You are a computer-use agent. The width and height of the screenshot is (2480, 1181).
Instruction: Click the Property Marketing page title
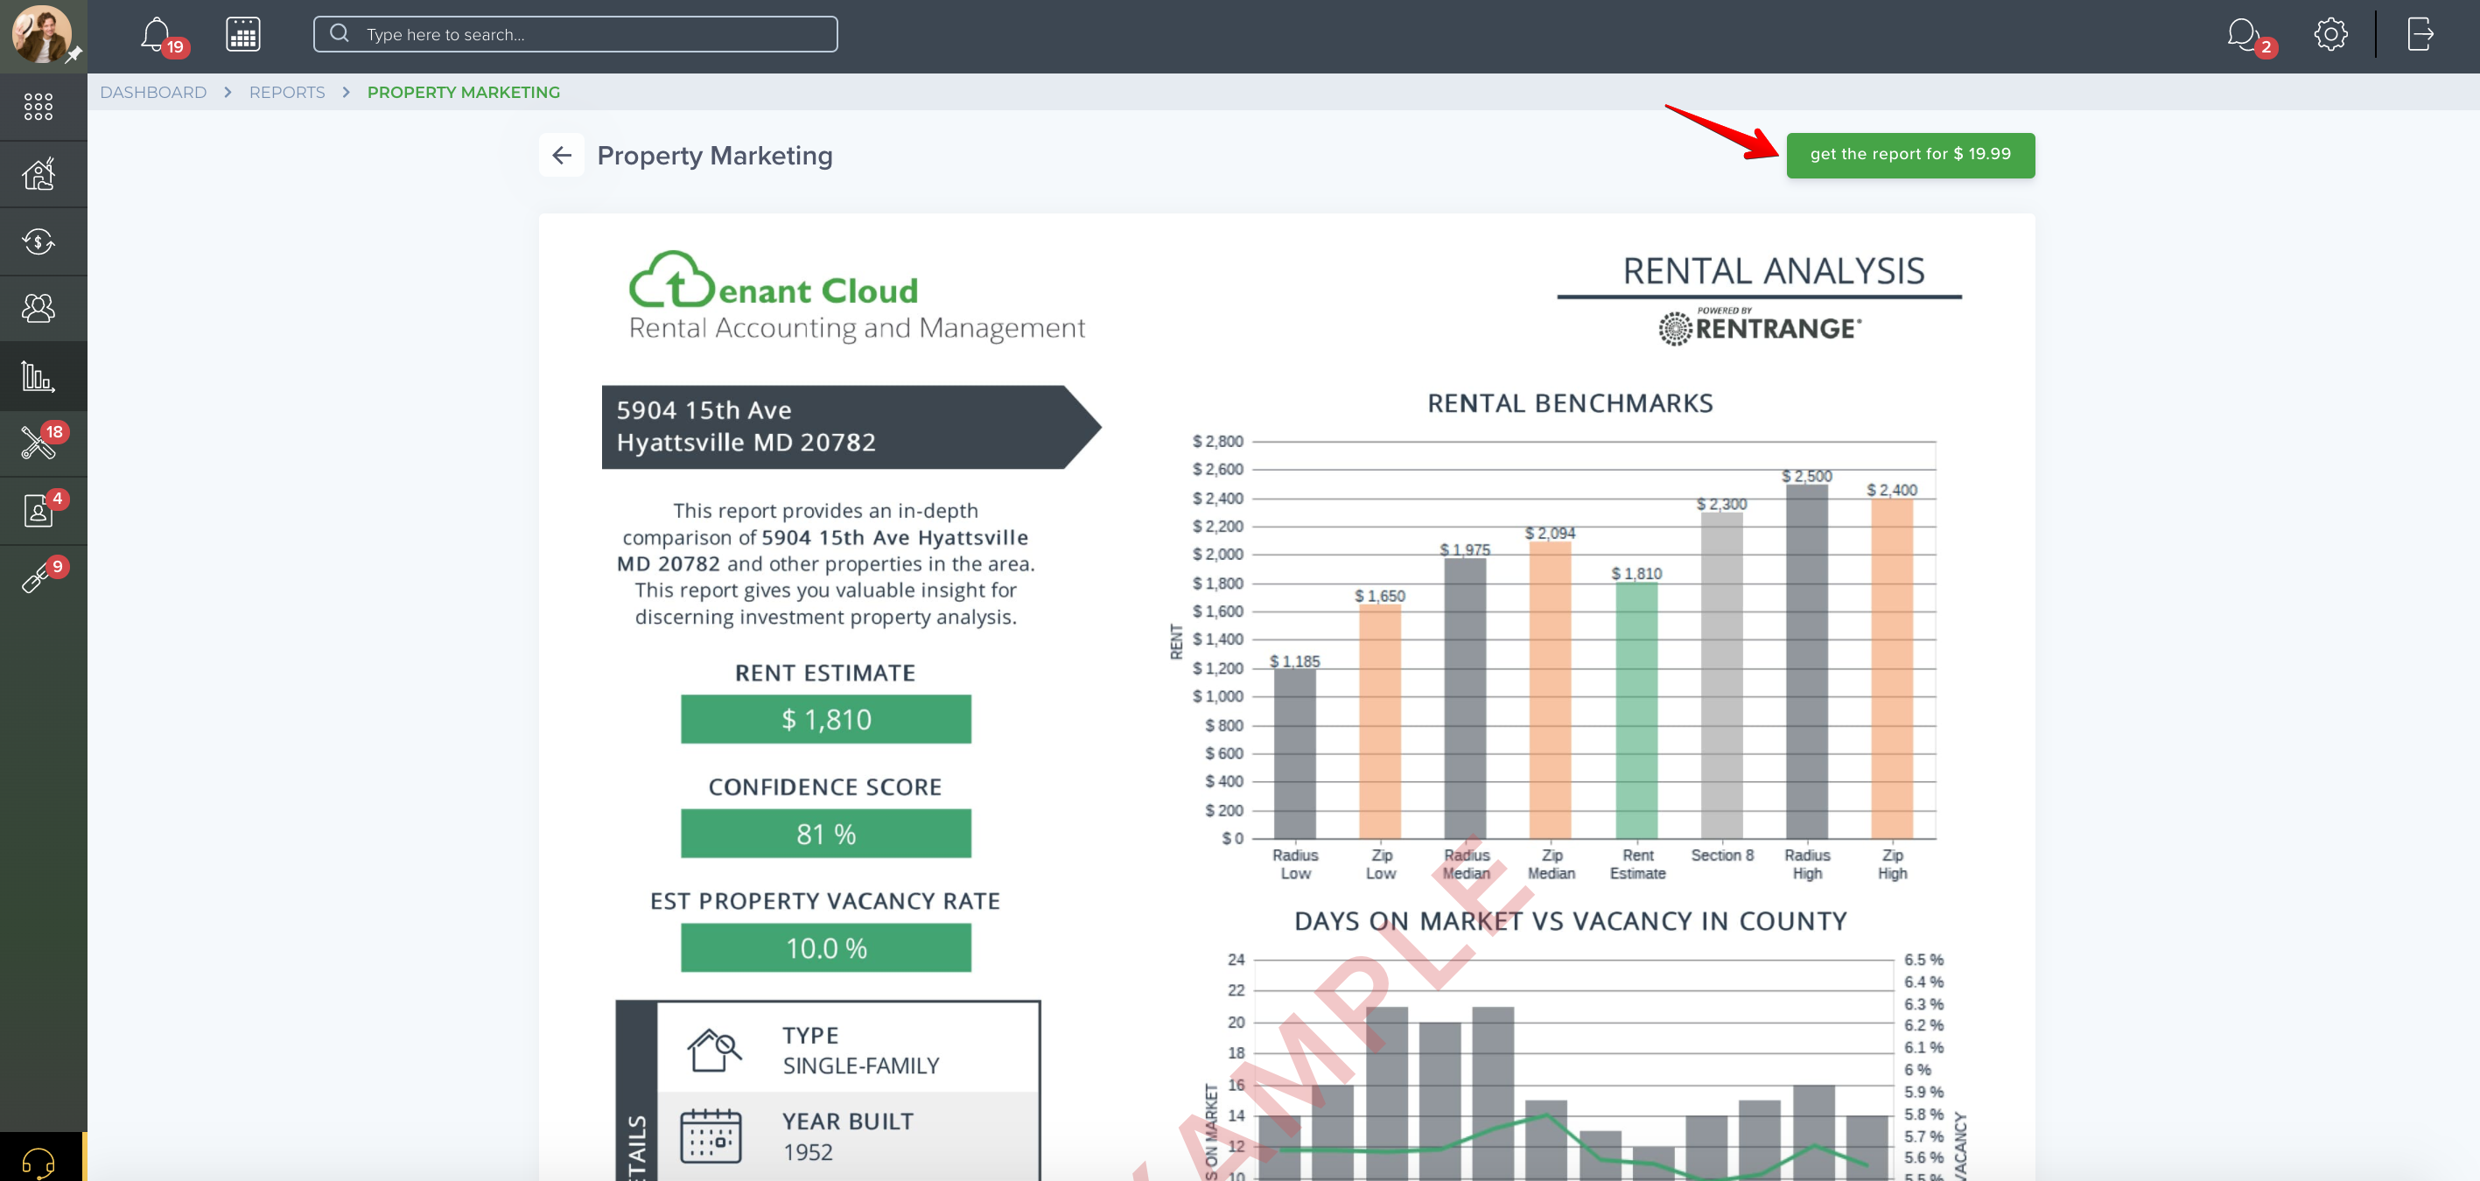point(714,156)
